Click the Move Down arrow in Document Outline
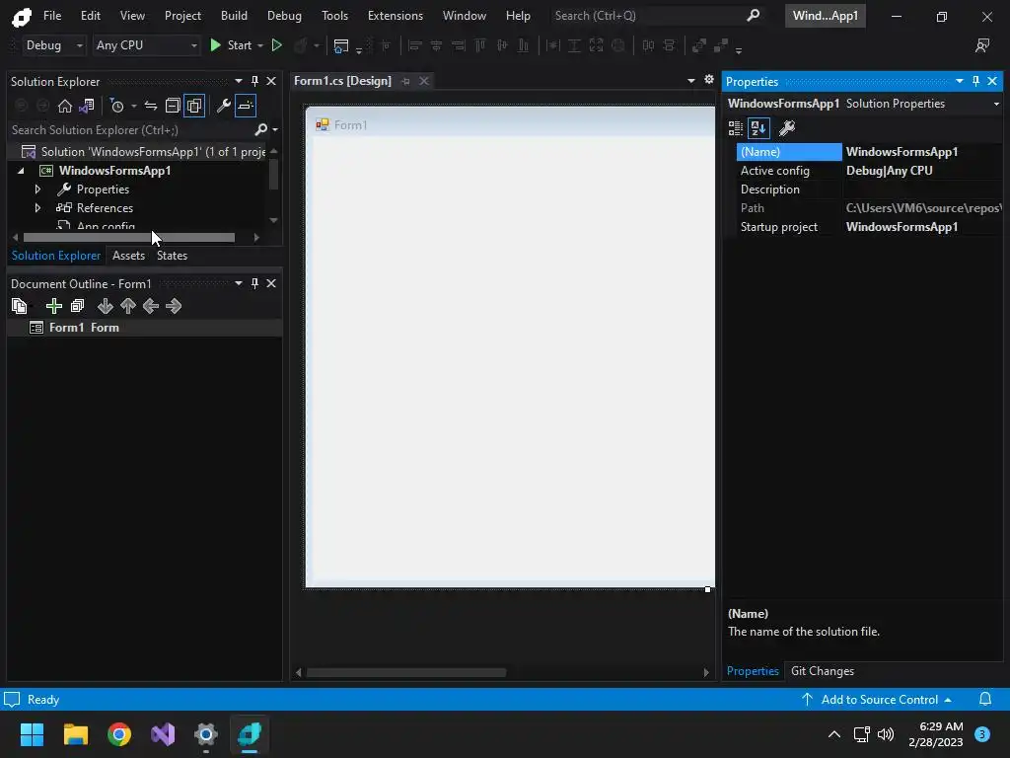 tap(105, 306)
